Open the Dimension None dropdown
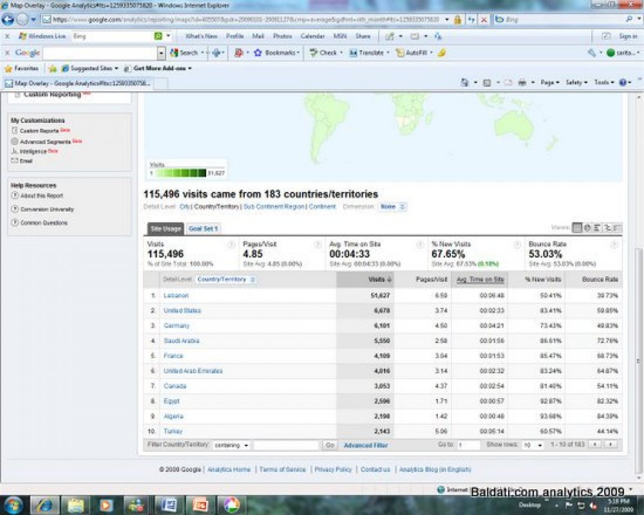 coord(393,207)
